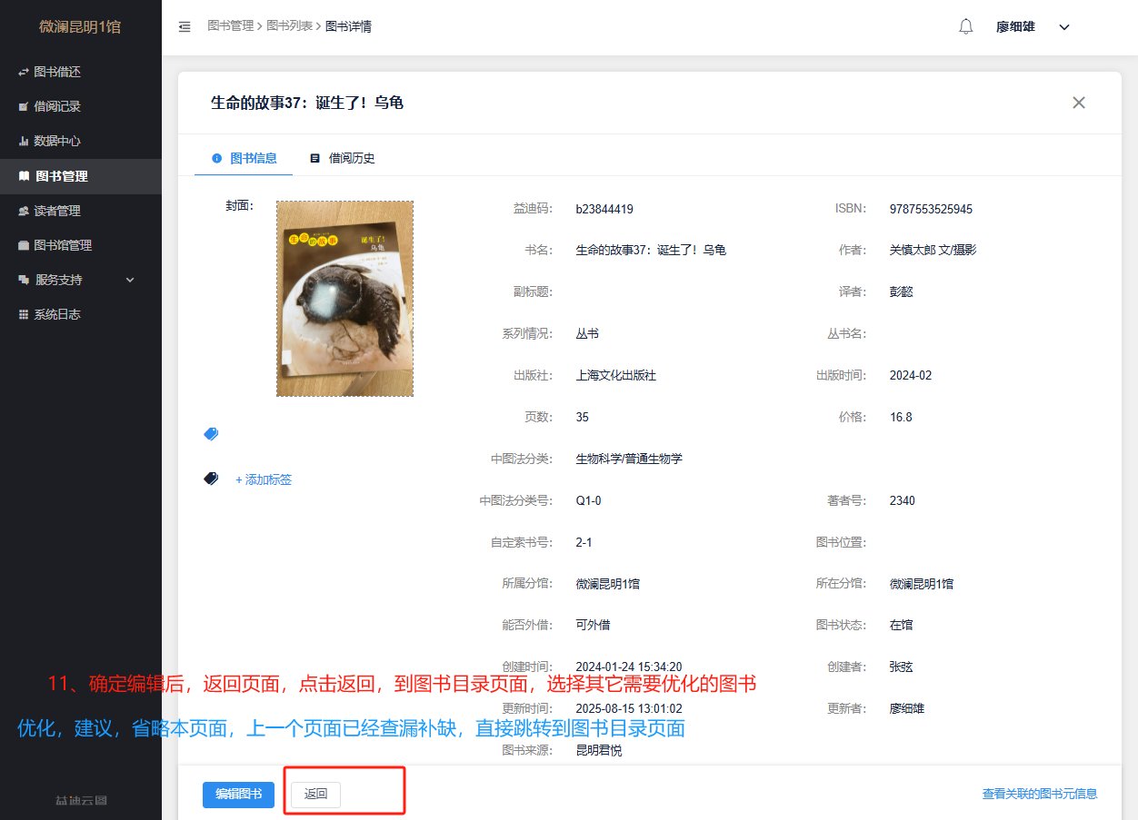
Task: Click the book cover thumbnail image
Action: (344, 299)
